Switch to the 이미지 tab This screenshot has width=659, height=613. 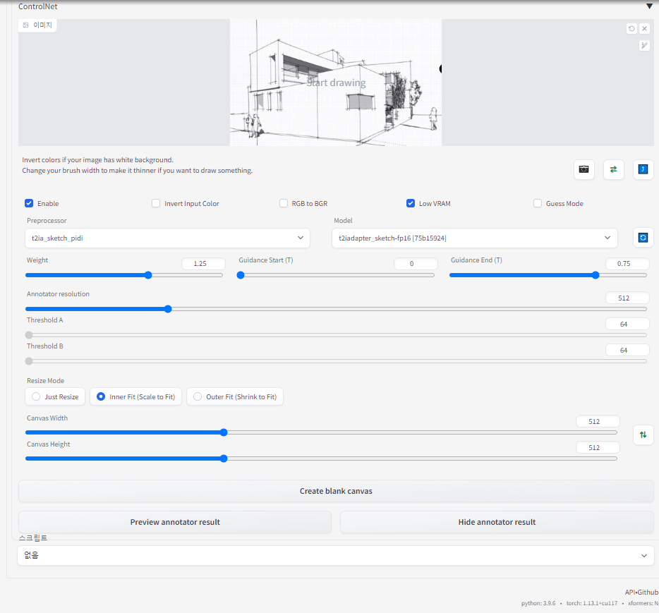[x=37, y=24]
